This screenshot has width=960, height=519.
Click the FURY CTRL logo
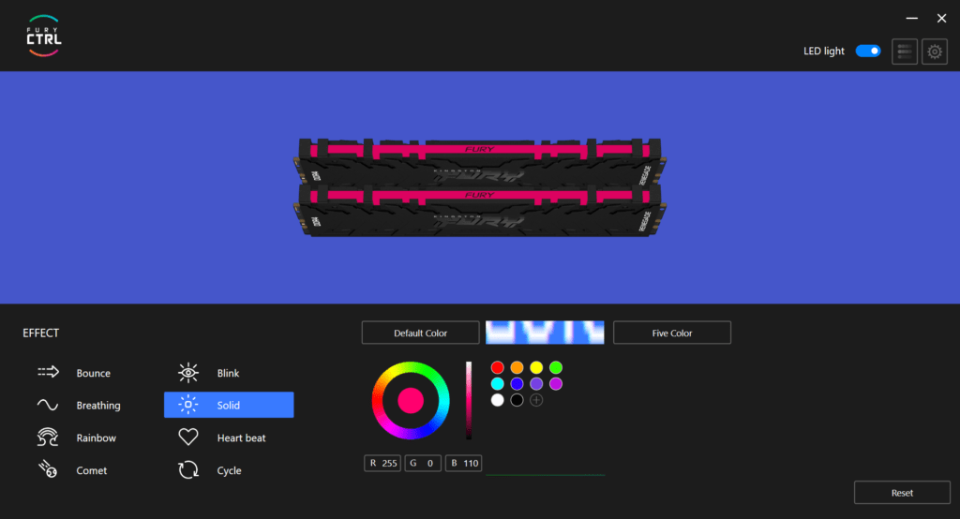(43, 37)
